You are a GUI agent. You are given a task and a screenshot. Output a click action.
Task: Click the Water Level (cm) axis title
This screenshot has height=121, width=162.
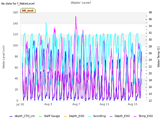(4, 57)
